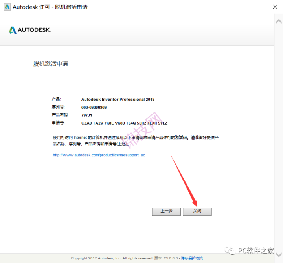Image resolution: width=283 pixels, height=263 pixels.
Task: Select product name Autodesk Inventor Professional 2018
Action: coord(118,100)
